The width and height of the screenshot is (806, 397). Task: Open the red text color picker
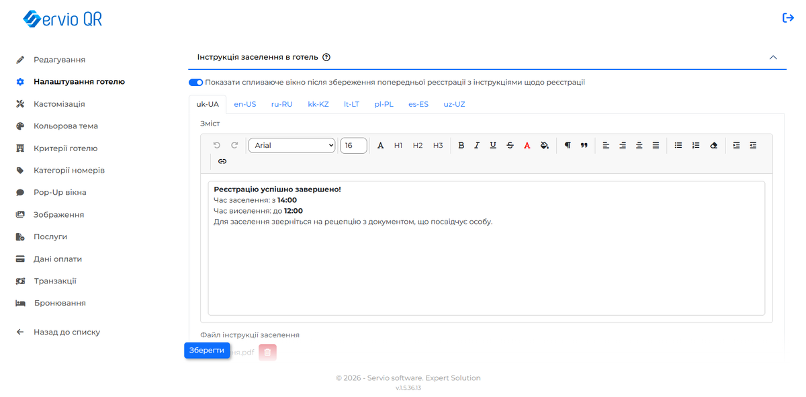[x=527, y=145]
